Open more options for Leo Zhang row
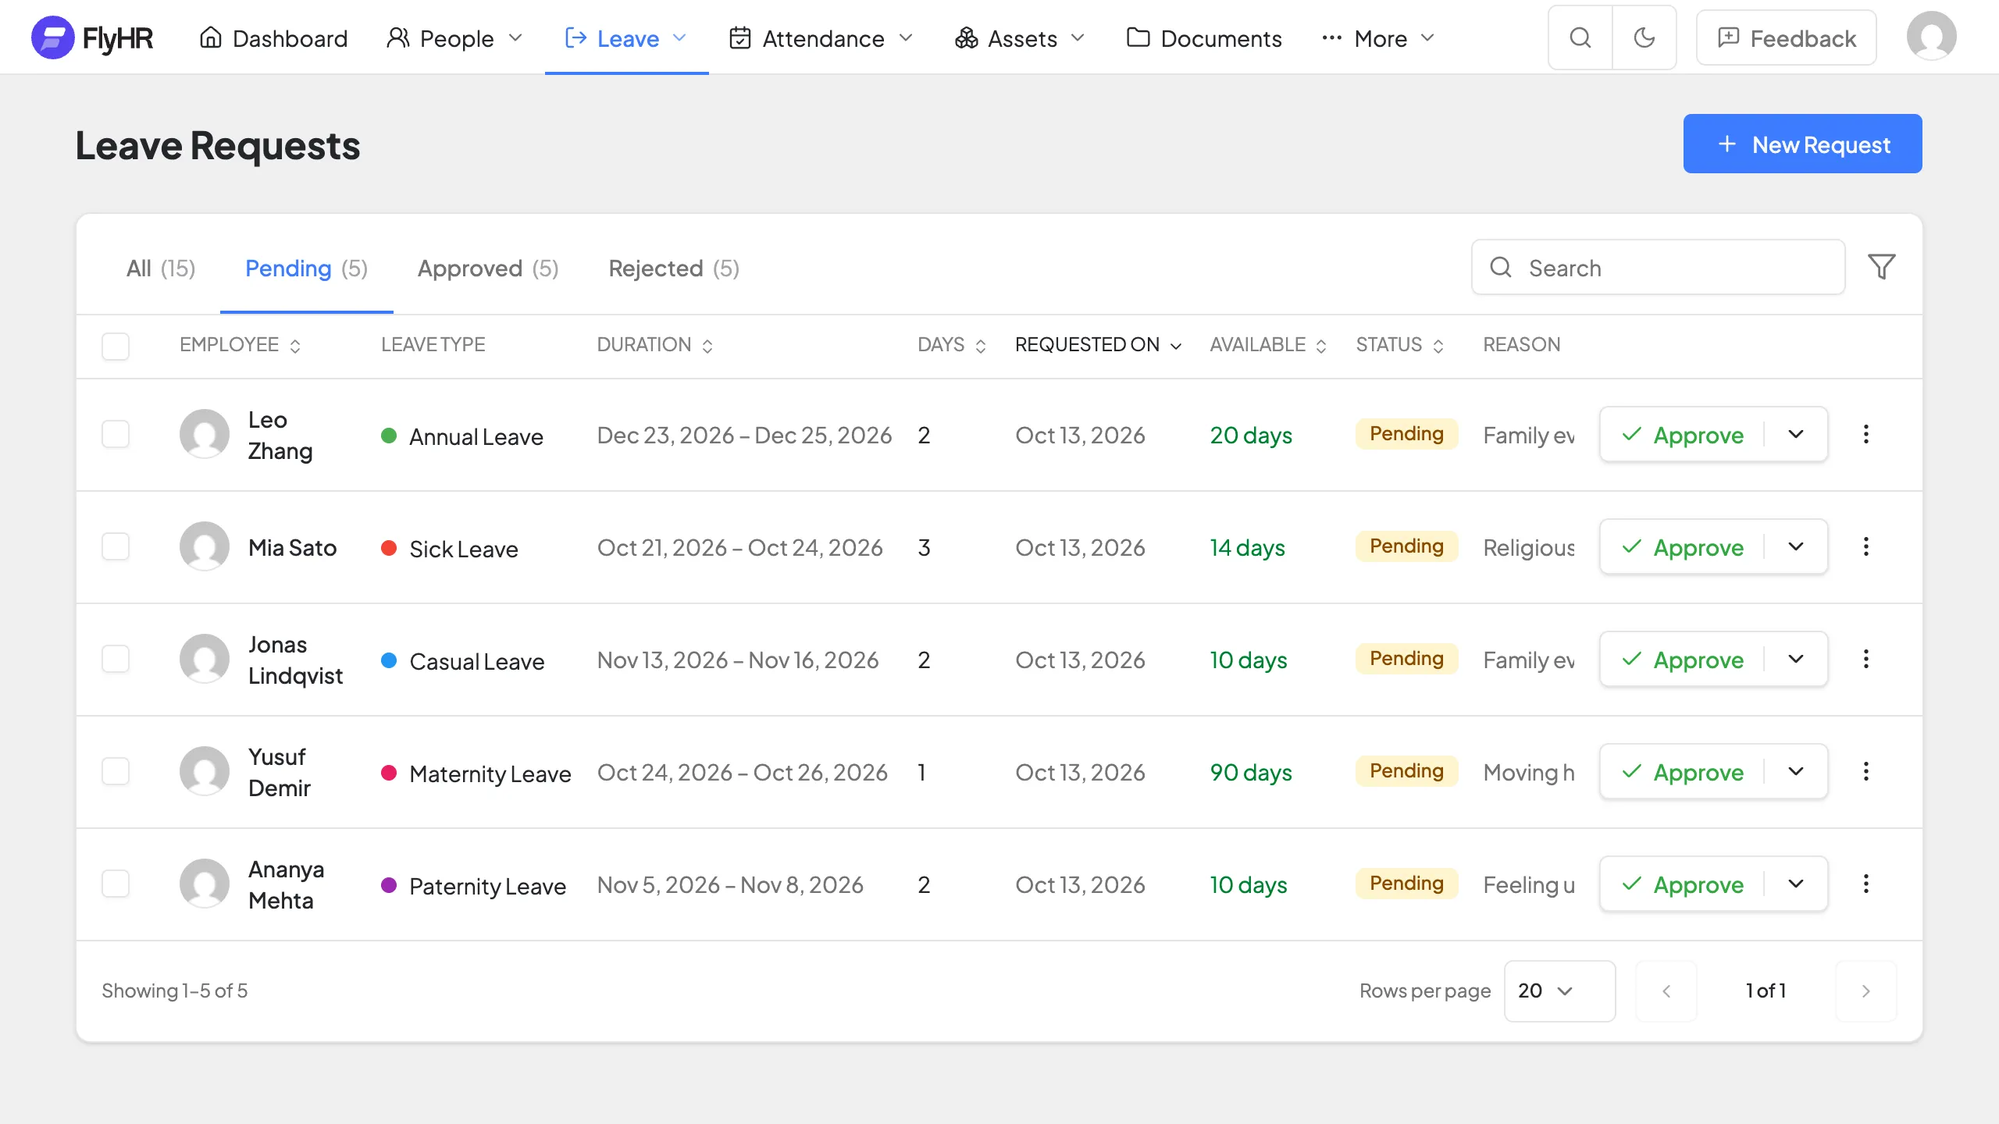This screenshot has height=1124, width=1999. (1866, 434)
